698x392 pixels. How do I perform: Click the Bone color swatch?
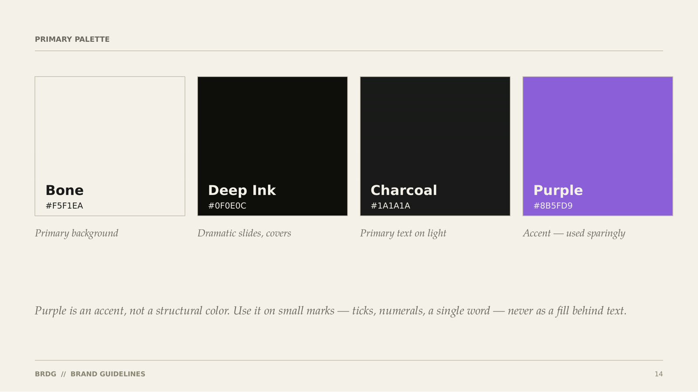[x=110, y=146]
